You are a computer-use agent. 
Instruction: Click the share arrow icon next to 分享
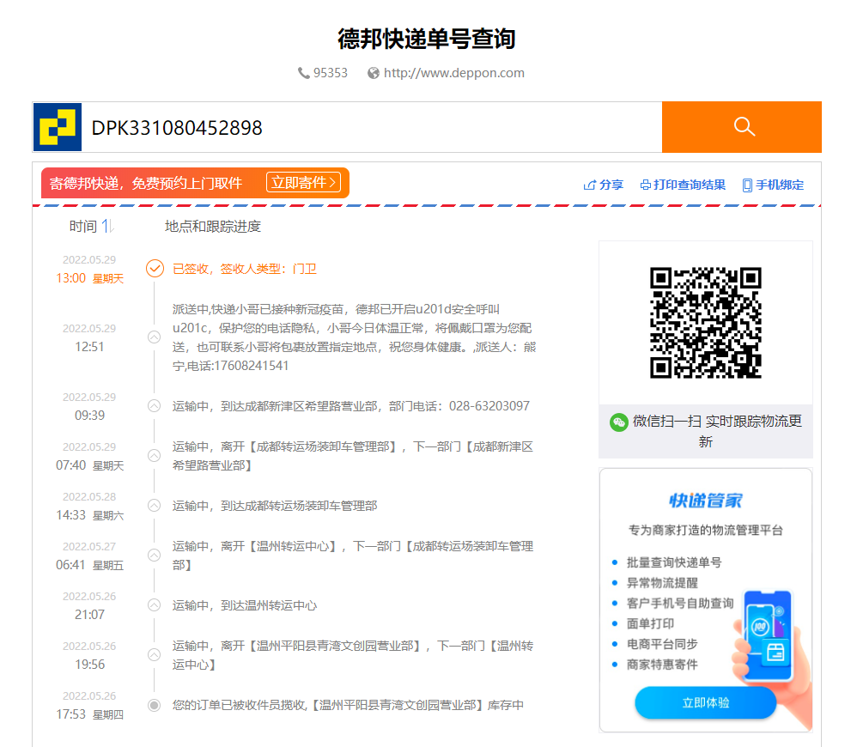point(589,185)
